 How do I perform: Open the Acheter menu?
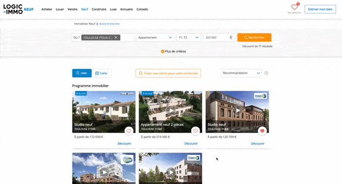pyautogui.click(x=47, y=9)
